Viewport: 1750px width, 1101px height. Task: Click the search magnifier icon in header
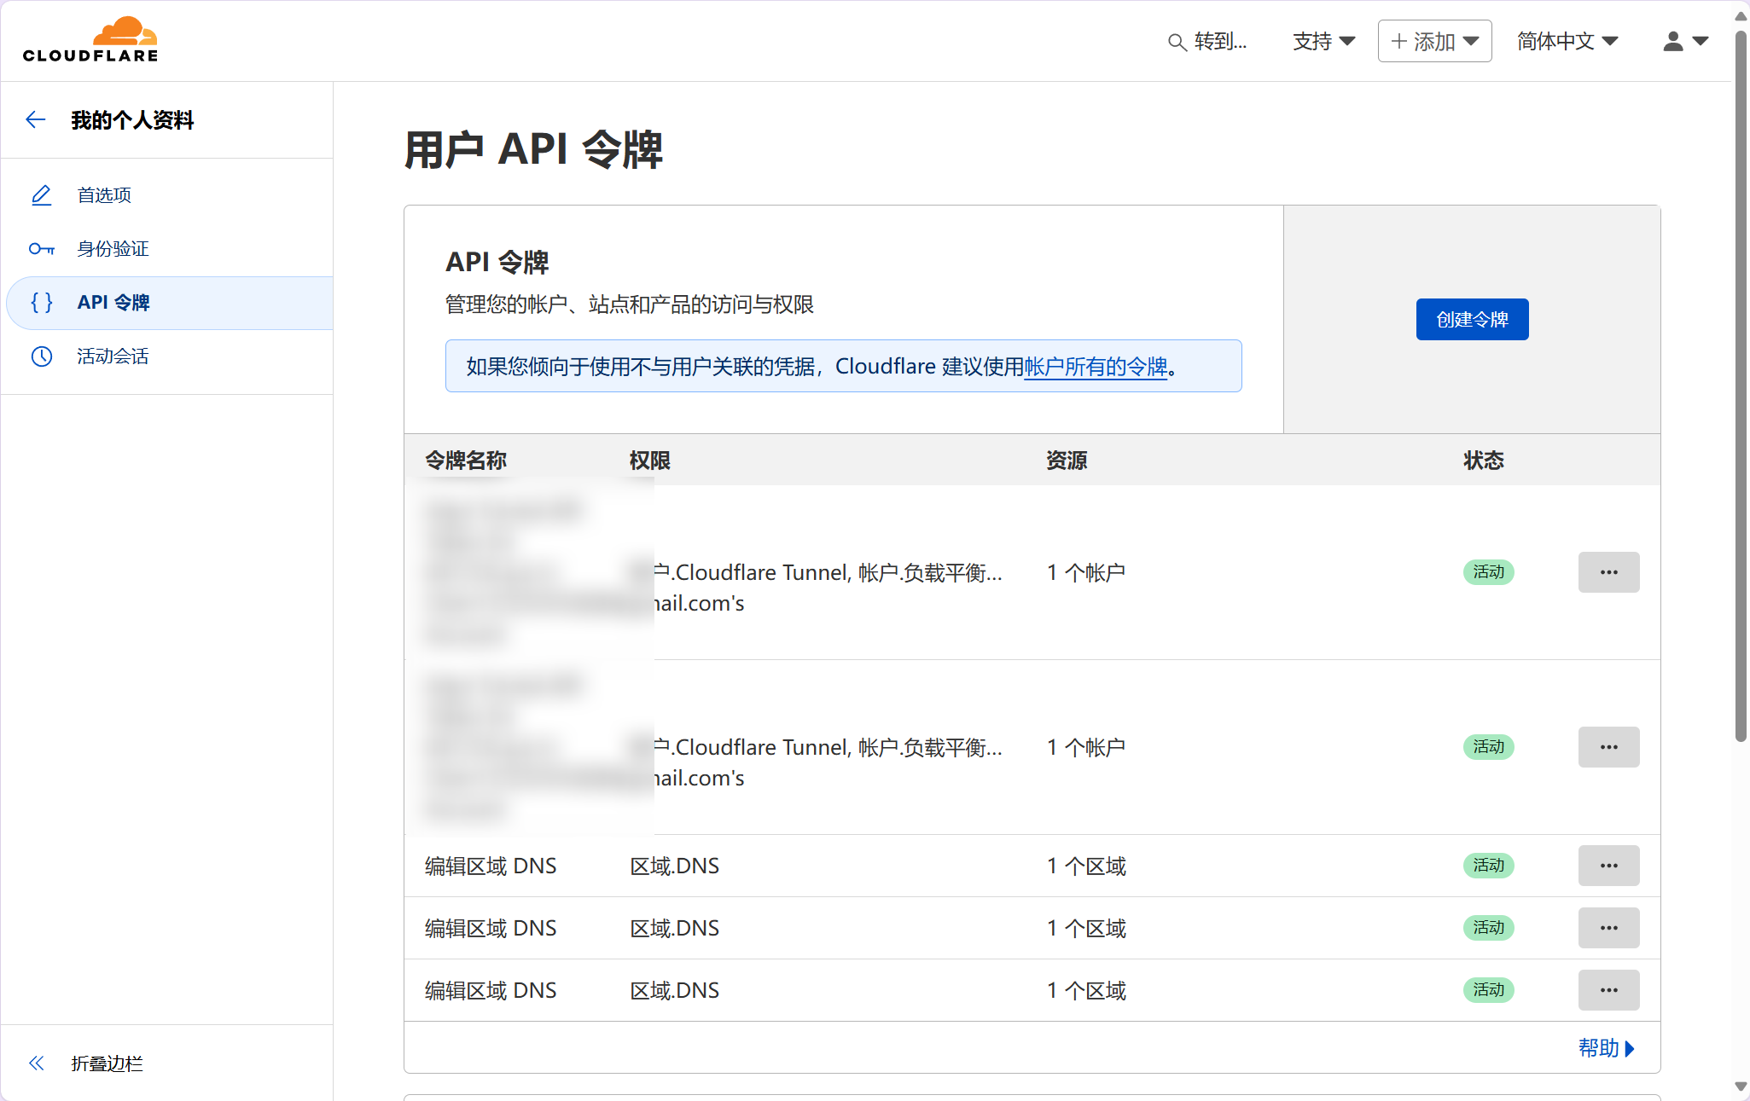click(1177, 42)
